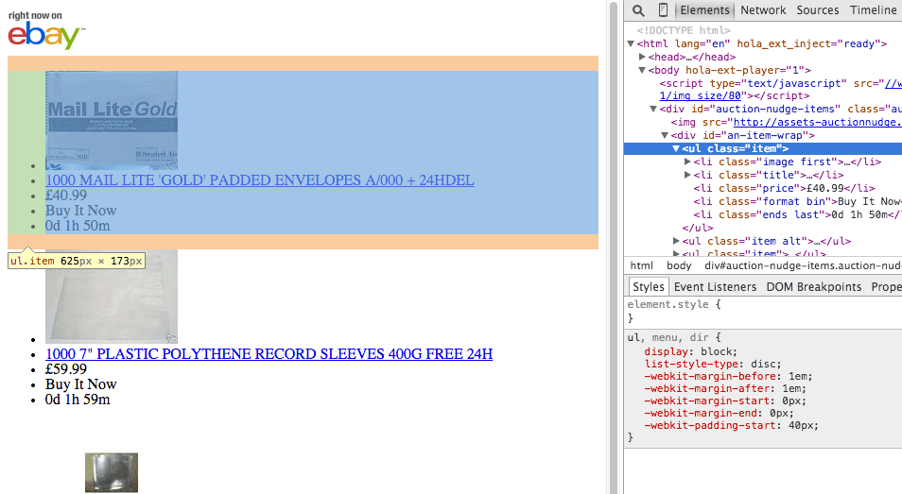Collapse the an-item-wrap div arrow
The height and width of the screenshot is (494, 902).
(x=665, y=136)
